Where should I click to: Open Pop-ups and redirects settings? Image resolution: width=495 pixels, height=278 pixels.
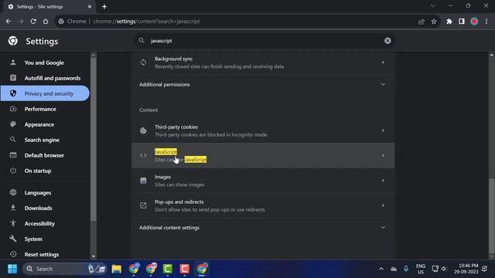(x=263, y=205)
